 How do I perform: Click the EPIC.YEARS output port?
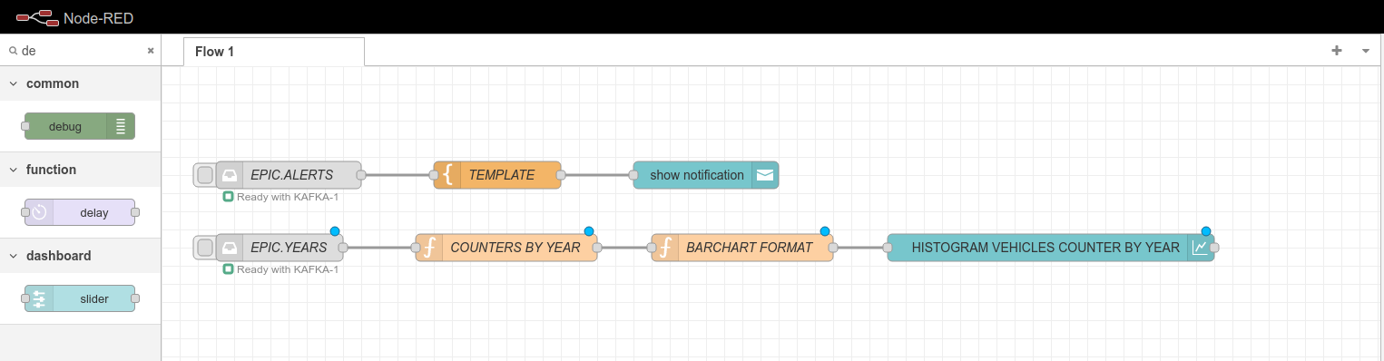coord(343,247)
